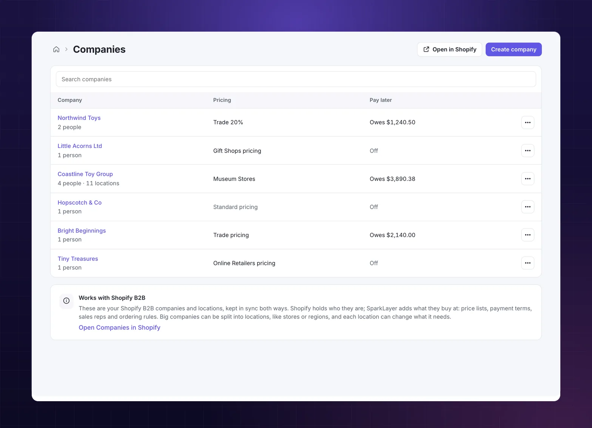Screen dimensions: 592x428
Task: Click the Owes $3,890.38 value
Action: point(392,179)
